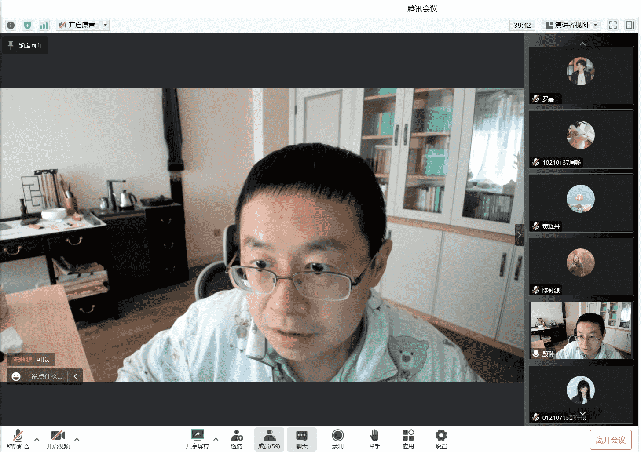Image resolution: width=641 pixels, height=452 pixels.
Task: Open the network status bars icon
Action: tap(44, 25)
